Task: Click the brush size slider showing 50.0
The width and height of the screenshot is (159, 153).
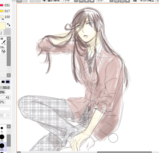Action: point(5,88)
